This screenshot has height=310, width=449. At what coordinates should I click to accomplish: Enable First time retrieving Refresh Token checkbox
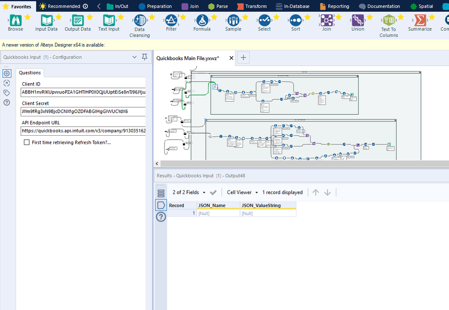point(27,142)
